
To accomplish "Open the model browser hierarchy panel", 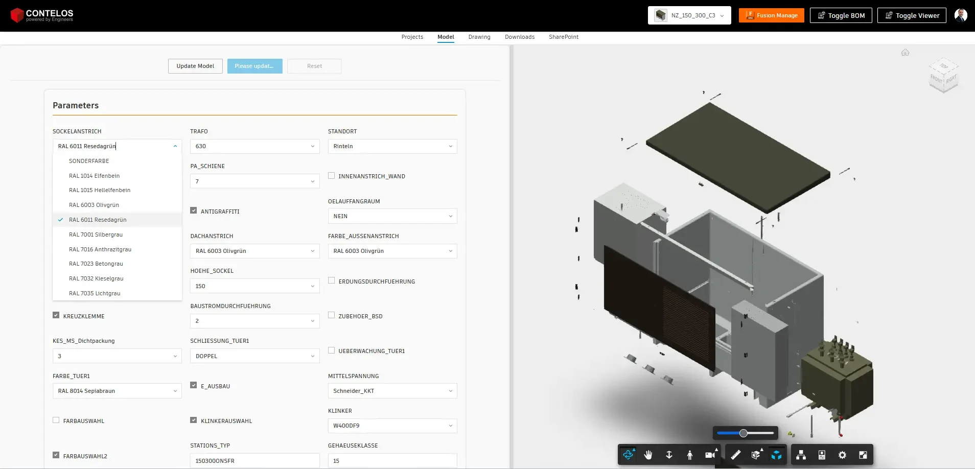I will (801, 455).
